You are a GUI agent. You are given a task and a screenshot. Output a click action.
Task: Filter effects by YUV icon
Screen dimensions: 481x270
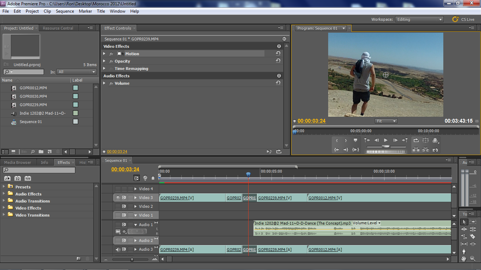click(x=28, y=178)
